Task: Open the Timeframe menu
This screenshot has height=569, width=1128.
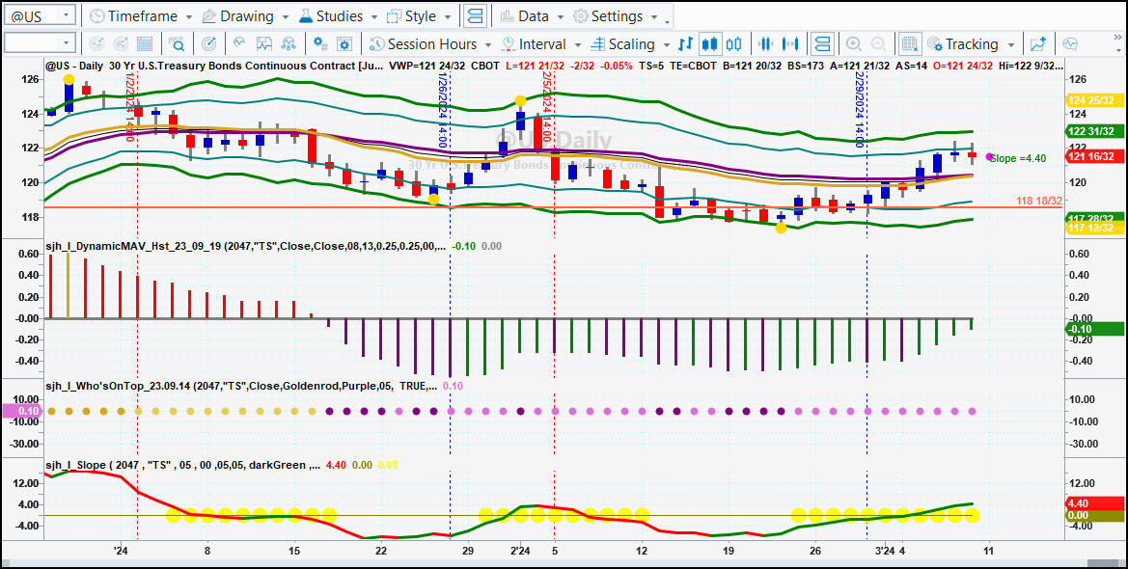Action: coord(141,15)
